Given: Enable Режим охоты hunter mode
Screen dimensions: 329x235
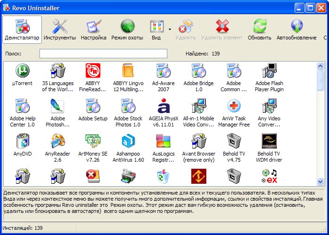Looking at the screenshot, I should (x=127, y=29).
